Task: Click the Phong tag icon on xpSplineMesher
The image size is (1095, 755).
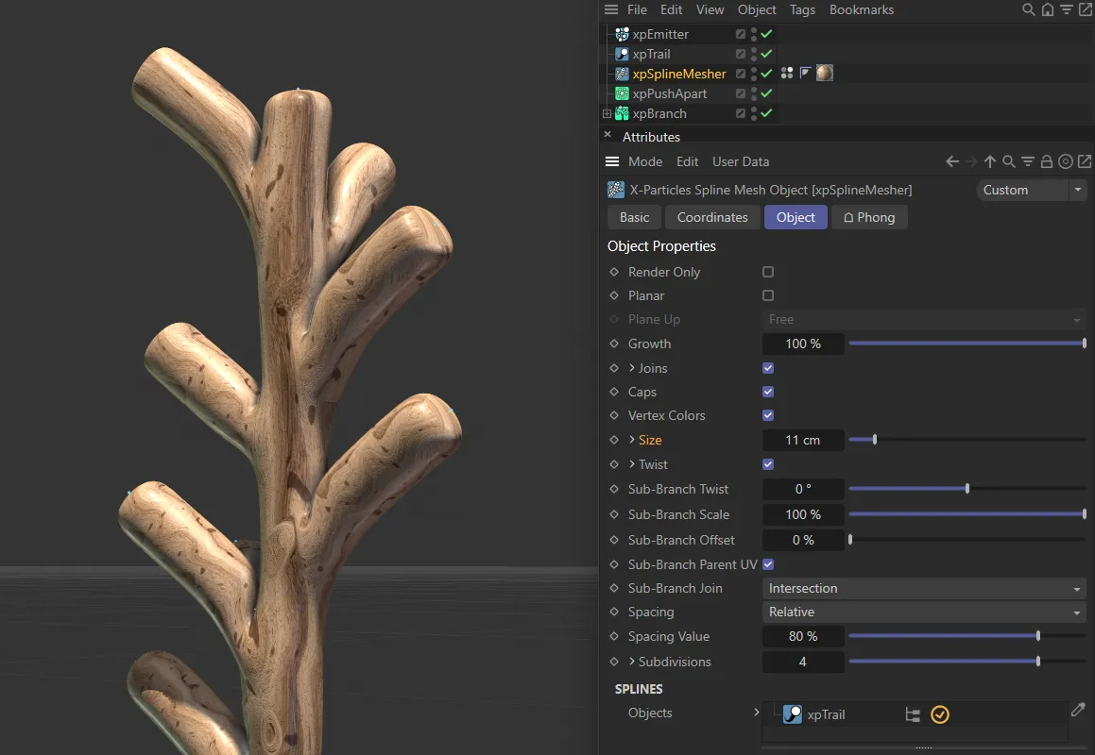Action: coord(805,74)
